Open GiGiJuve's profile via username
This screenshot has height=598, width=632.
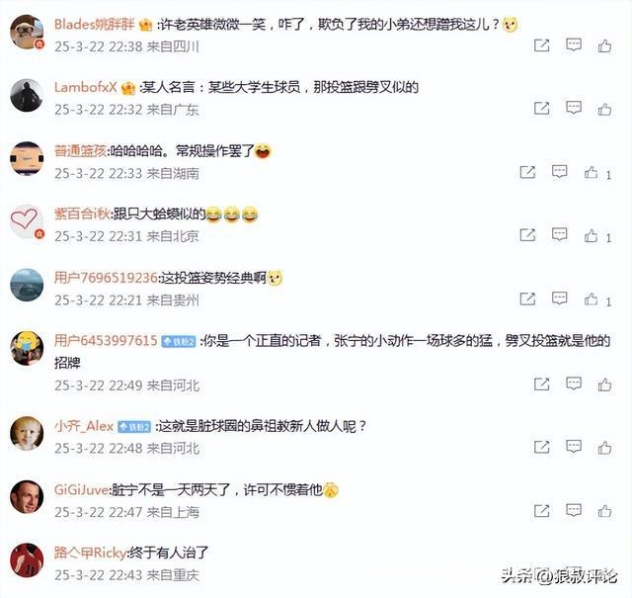pos(81,490)
